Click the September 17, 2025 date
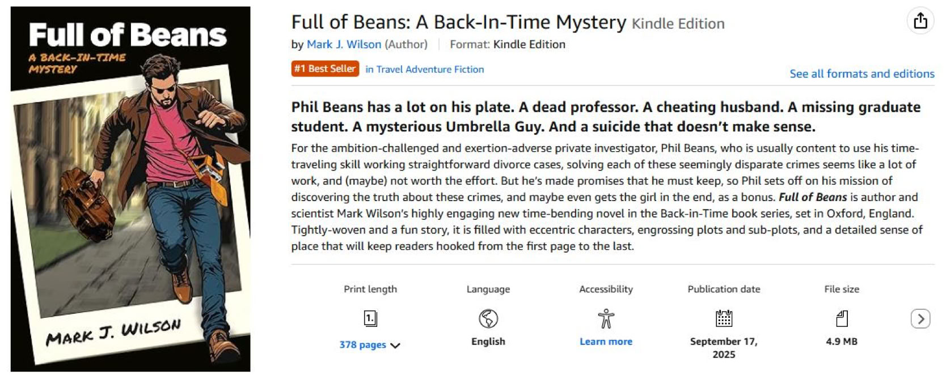The width and height of the screenshot is (946, 375). (x=724, y=348)
